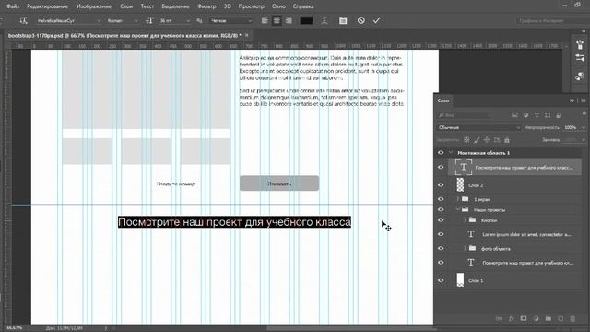Image resolution: width=590 pixels, height=332 pixels.
Task: Open text color swatch in options bar
Action: click(x=306, y=20)
